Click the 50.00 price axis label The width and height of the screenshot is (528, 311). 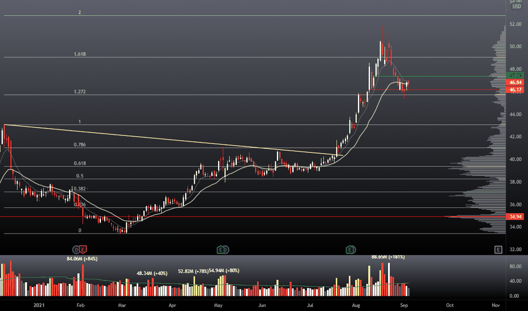tap(516, 46)
